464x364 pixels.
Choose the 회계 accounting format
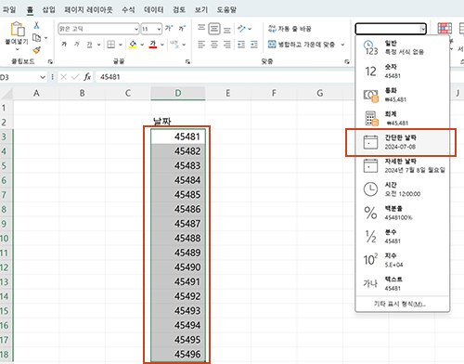pos(402,119)
